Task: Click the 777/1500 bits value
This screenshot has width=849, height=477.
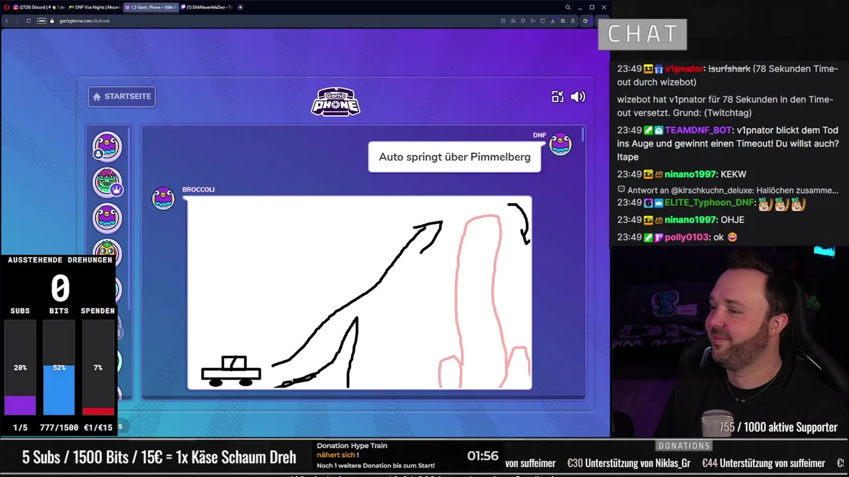Action: click(x=59, y=428)
